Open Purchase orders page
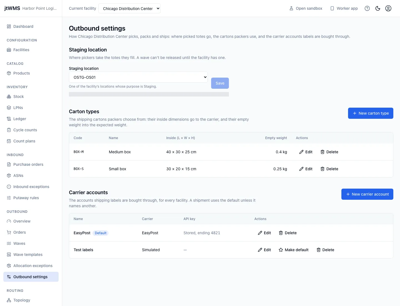The height and width of the screenshot is (306, 400). click(31, 164)
